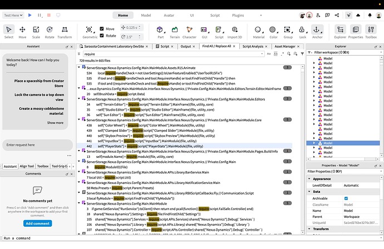
Task: Open the Toolbox from ribbon
Action: coord(371,32)
